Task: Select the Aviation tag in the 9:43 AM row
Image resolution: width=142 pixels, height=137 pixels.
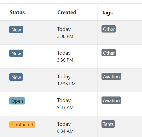Action: coord(111,100)
